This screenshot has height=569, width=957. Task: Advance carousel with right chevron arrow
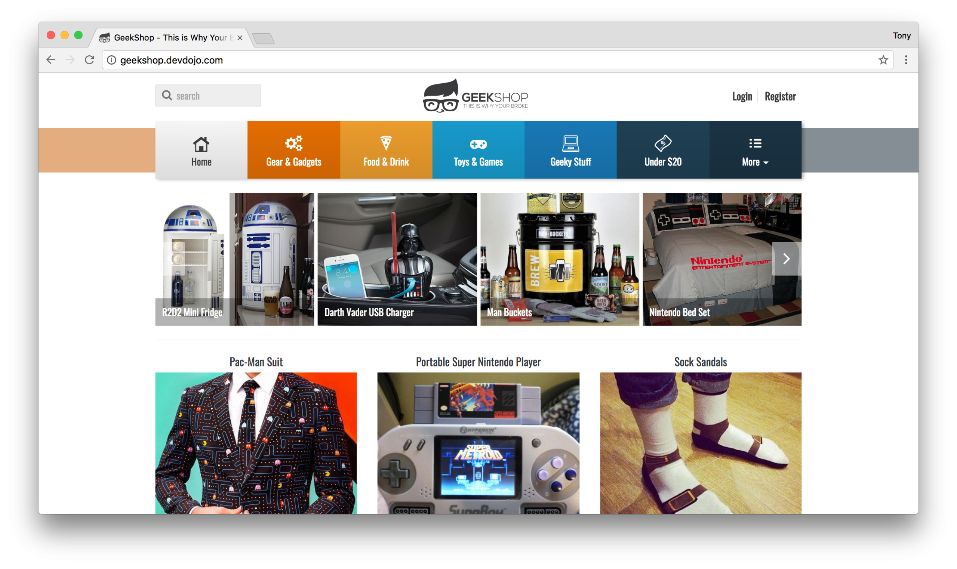point(786,259)
